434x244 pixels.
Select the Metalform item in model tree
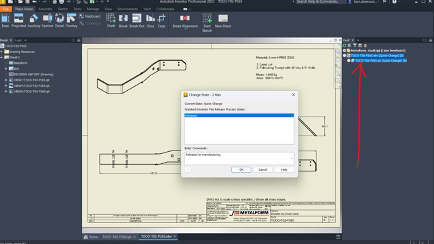[x=20, y=63]
